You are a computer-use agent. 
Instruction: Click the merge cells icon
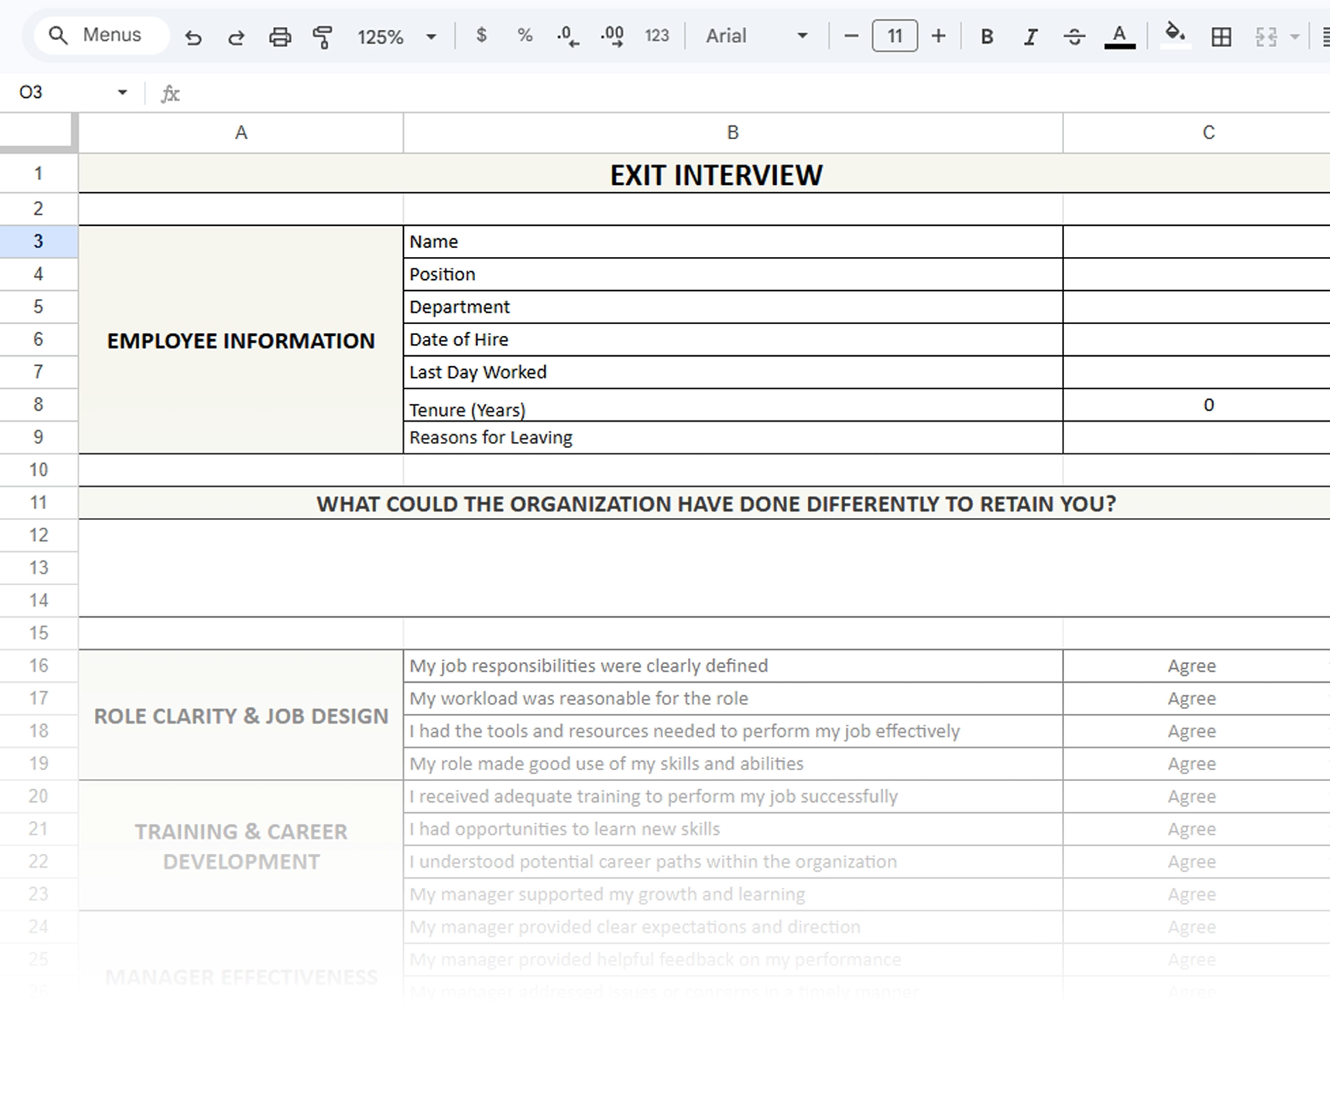click(x=1266, y=37)
